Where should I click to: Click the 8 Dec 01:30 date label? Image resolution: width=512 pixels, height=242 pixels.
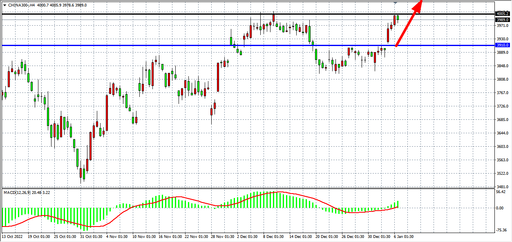[x=273, y=236]
